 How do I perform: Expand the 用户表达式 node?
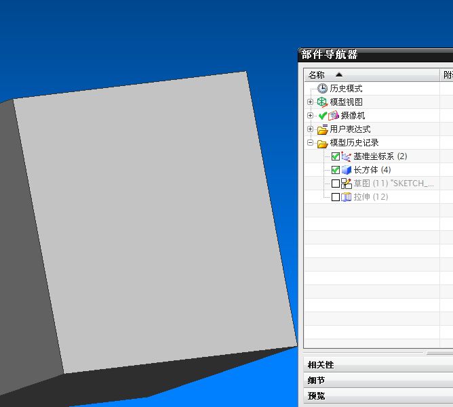pyautogui.click(x=311, y=129)
